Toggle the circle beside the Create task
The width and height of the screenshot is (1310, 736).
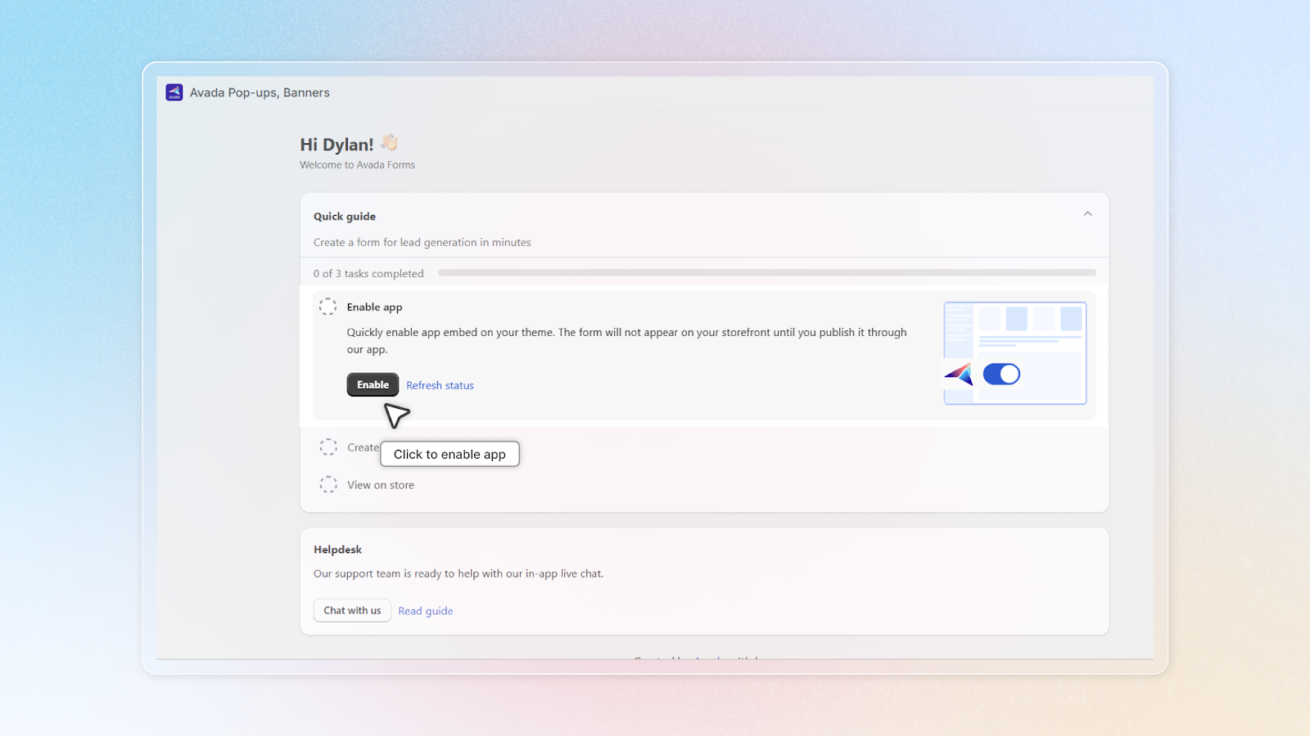click(328, 447)
